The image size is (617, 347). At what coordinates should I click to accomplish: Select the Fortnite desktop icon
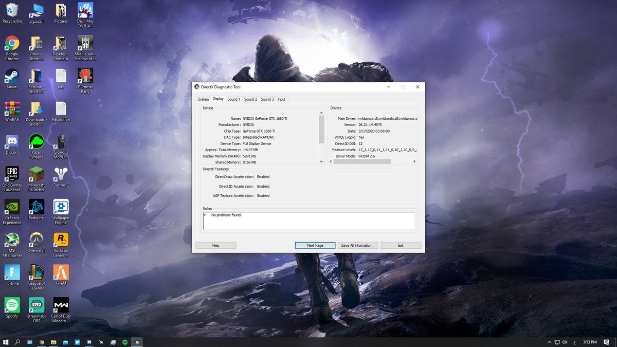[12, 275]
